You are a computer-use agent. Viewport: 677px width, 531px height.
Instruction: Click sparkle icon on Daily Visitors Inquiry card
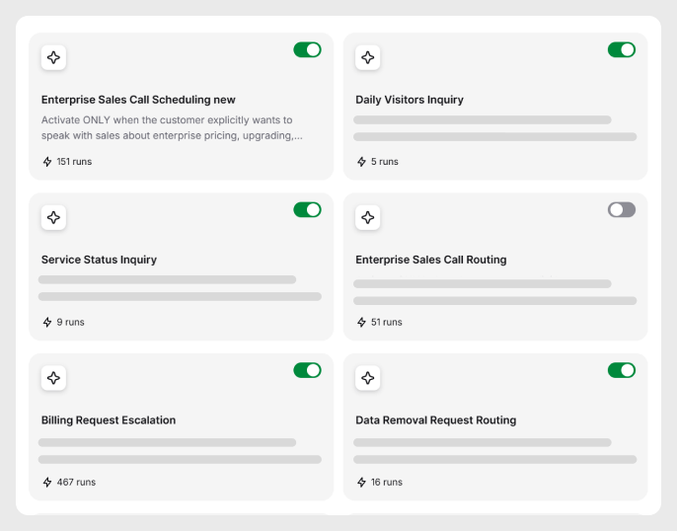tap(368, 57)
